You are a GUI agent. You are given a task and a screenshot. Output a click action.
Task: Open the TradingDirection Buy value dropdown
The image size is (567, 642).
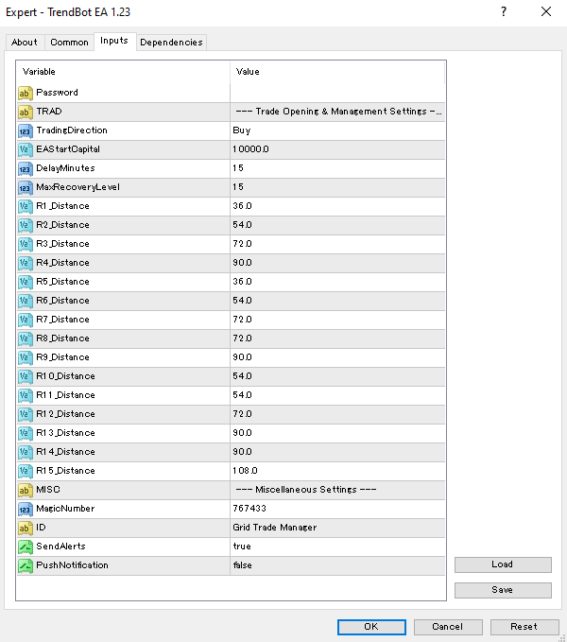click(x=337, y=130)
